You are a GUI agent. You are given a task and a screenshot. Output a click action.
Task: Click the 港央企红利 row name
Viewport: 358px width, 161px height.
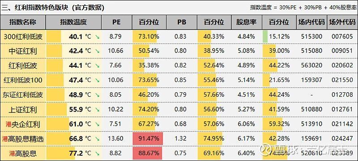23,124
